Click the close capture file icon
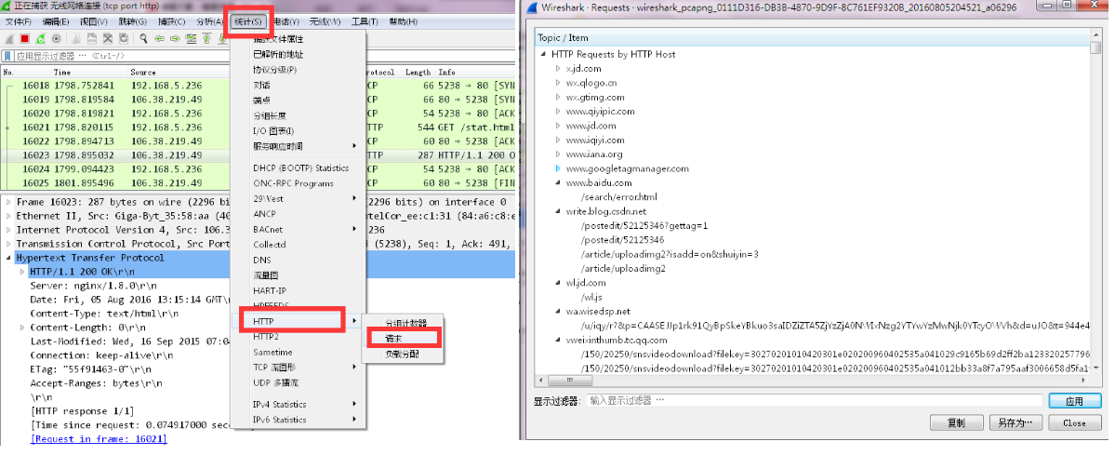Screen dimensions: 1115x455 (x=107, y=38)
